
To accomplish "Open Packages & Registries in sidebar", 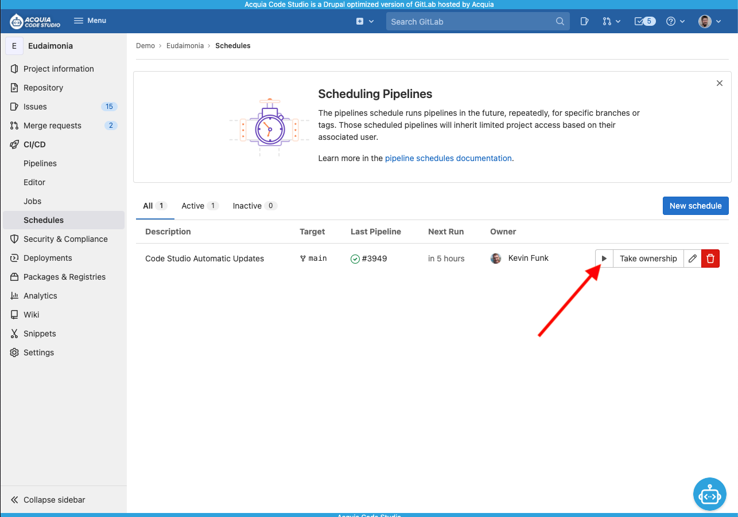I will [64, 277].
